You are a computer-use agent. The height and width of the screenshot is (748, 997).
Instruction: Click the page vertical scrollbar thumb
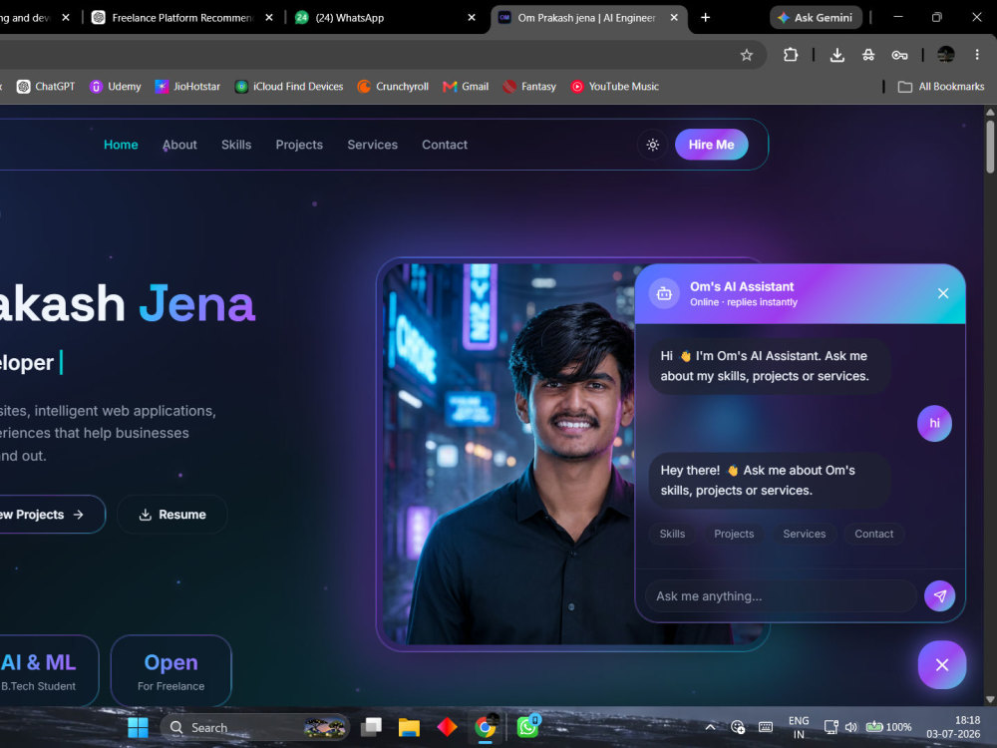pyautogui.click(x=990, y=147)
